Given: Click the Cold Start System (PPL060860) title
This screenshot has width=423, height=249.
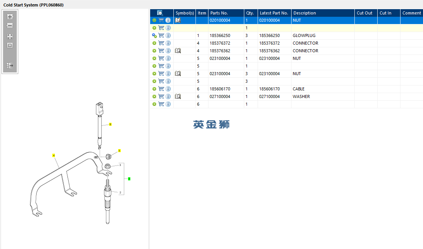Looking at the screenshot, I should click(x=34, y=5).
